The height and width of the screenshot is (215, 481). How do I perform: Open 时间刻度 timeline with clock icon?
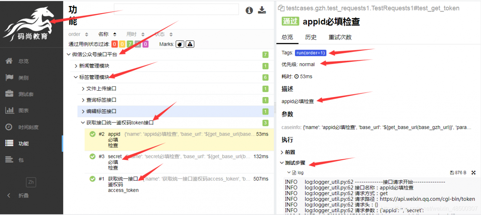click(x=9, y=127)
